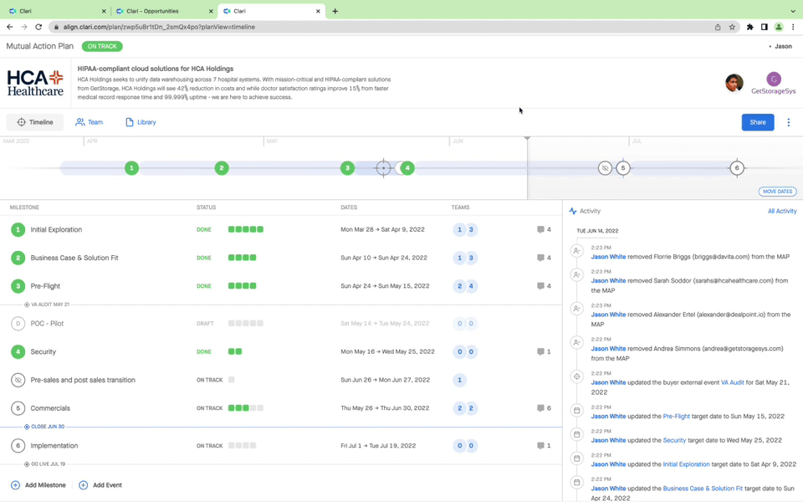The width and height of the screenshot is (803, 502).
Task: Select milestone 3 marker on timeline
Action: click(347, 167)
